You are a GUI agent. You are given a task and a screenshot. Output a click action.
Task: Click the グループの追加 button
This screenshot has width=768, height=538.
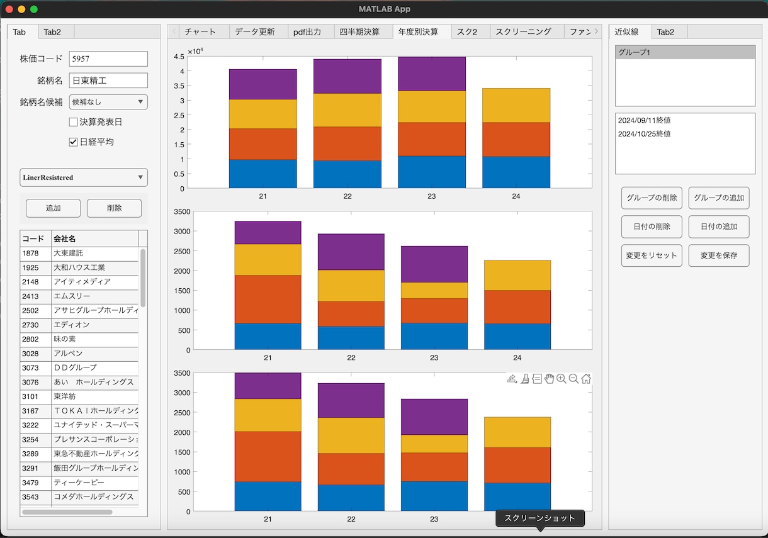719,198
